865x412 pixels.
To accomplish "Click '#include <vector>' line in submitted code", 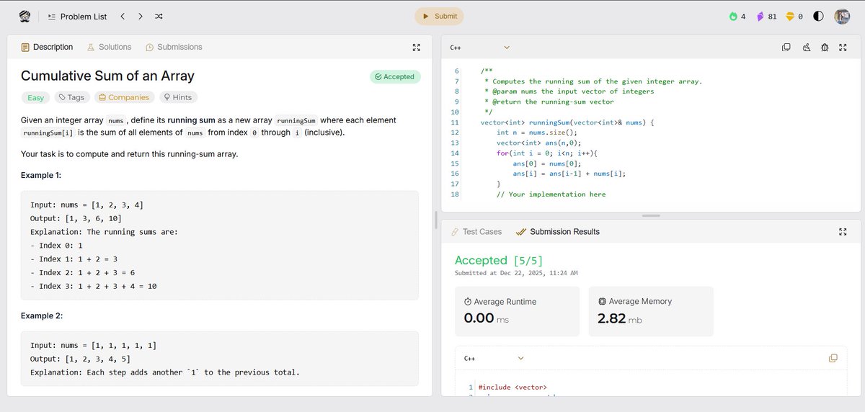I will [x=513, y=388].
